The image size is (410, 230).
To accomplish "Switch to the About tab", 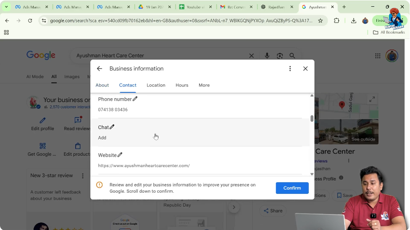I will tap(102, 85).
